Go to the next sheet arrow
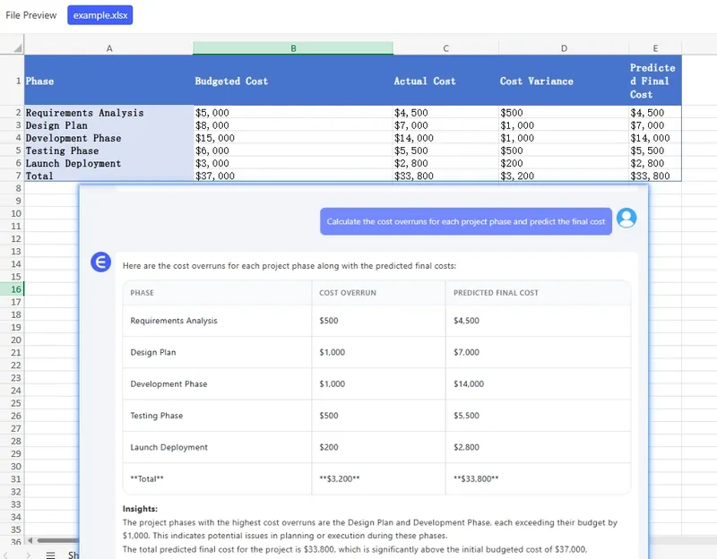The image size is (717, 559). click(x=29, y=555)
